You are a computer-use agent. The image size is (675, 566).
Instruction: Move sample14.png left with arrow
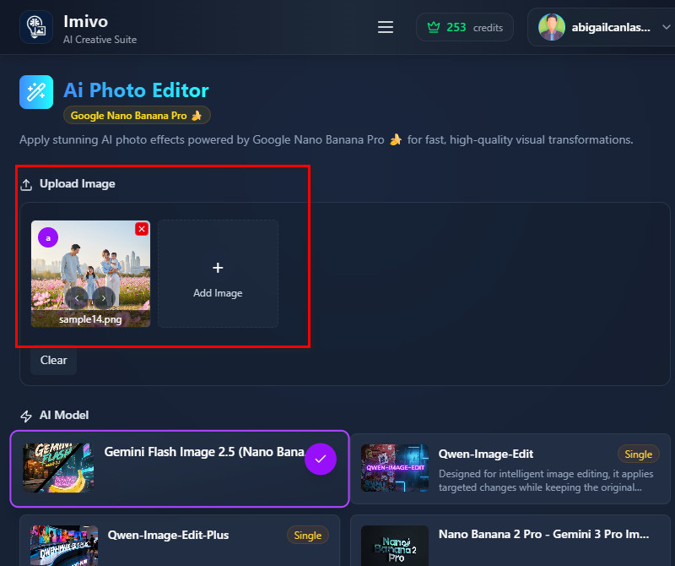pyautogui.click(x=77, y=298)
